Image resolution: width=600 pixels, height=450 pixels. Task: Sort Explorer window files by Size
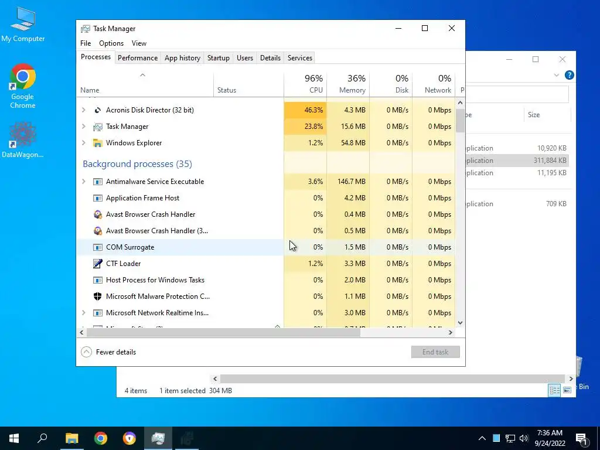pyautogui.click(x=547, y=115)
